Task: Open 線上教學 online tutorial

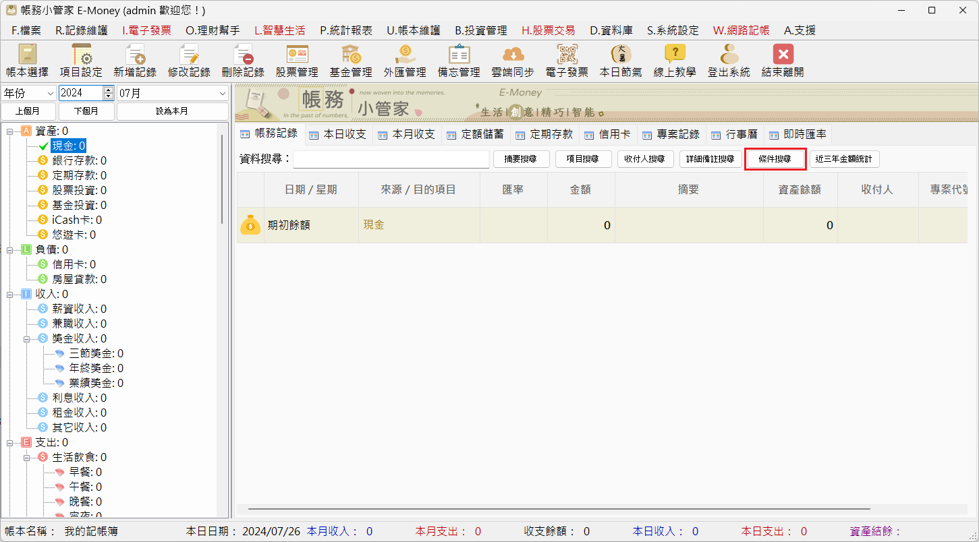Action: (x=675, y=61)
